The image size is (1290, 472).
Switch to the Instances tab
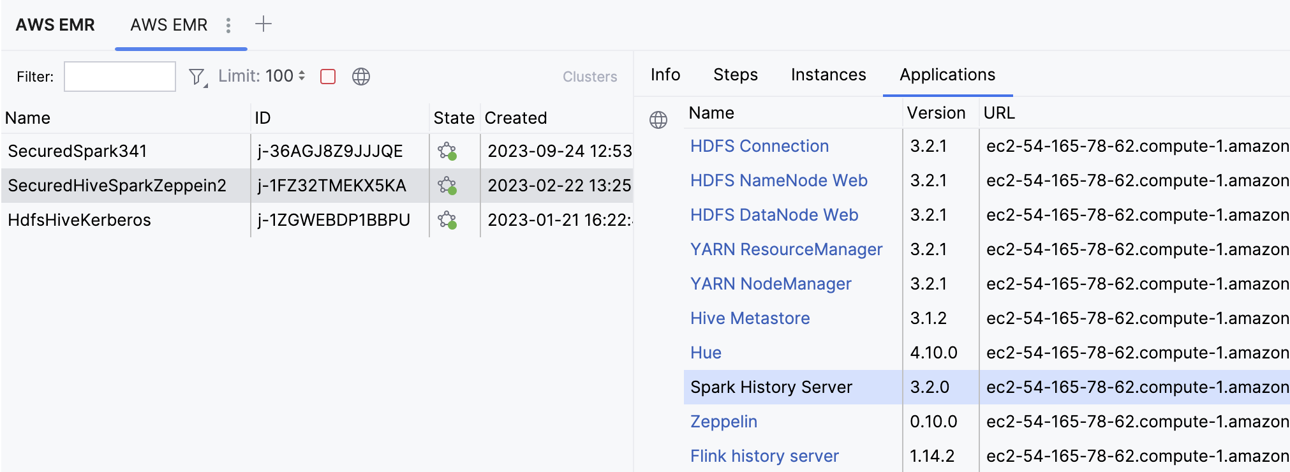point(828,75)
